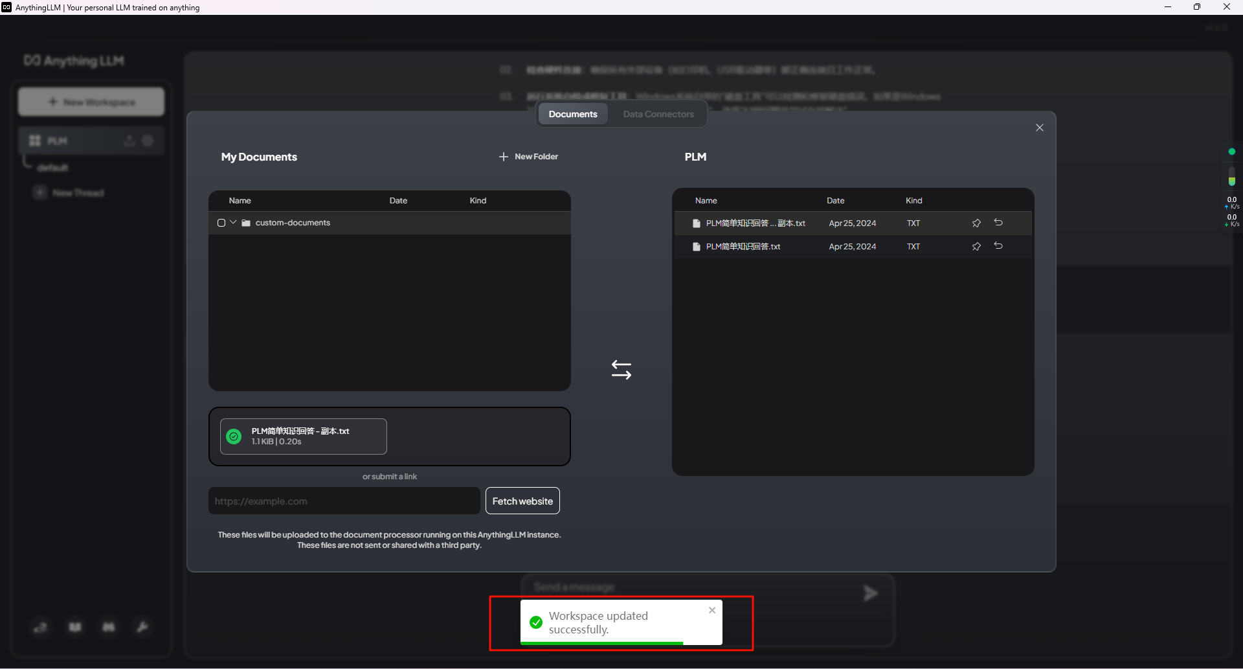Select the custom-documents folder icon
Viewport: 1243px width, 669px height.
pos(246,223)
